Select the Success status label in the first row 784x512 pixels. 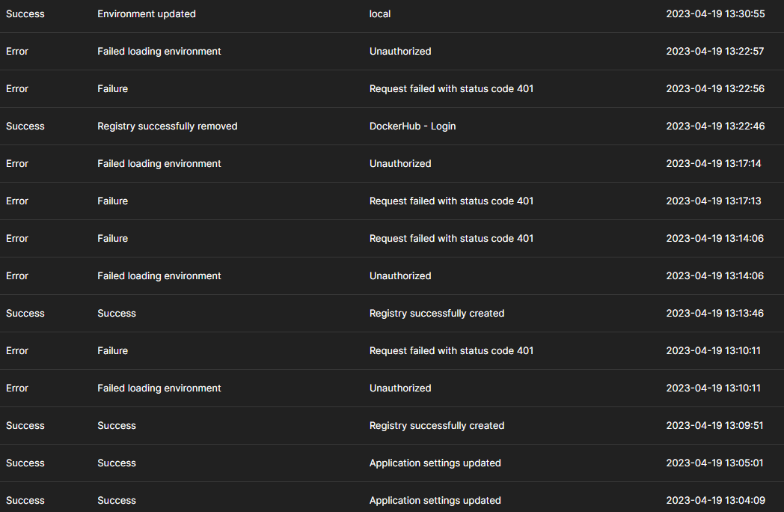(x=25, y=13)
